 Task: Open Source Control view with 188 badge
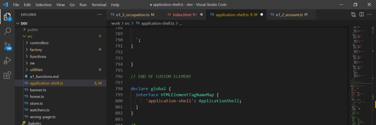7,46
